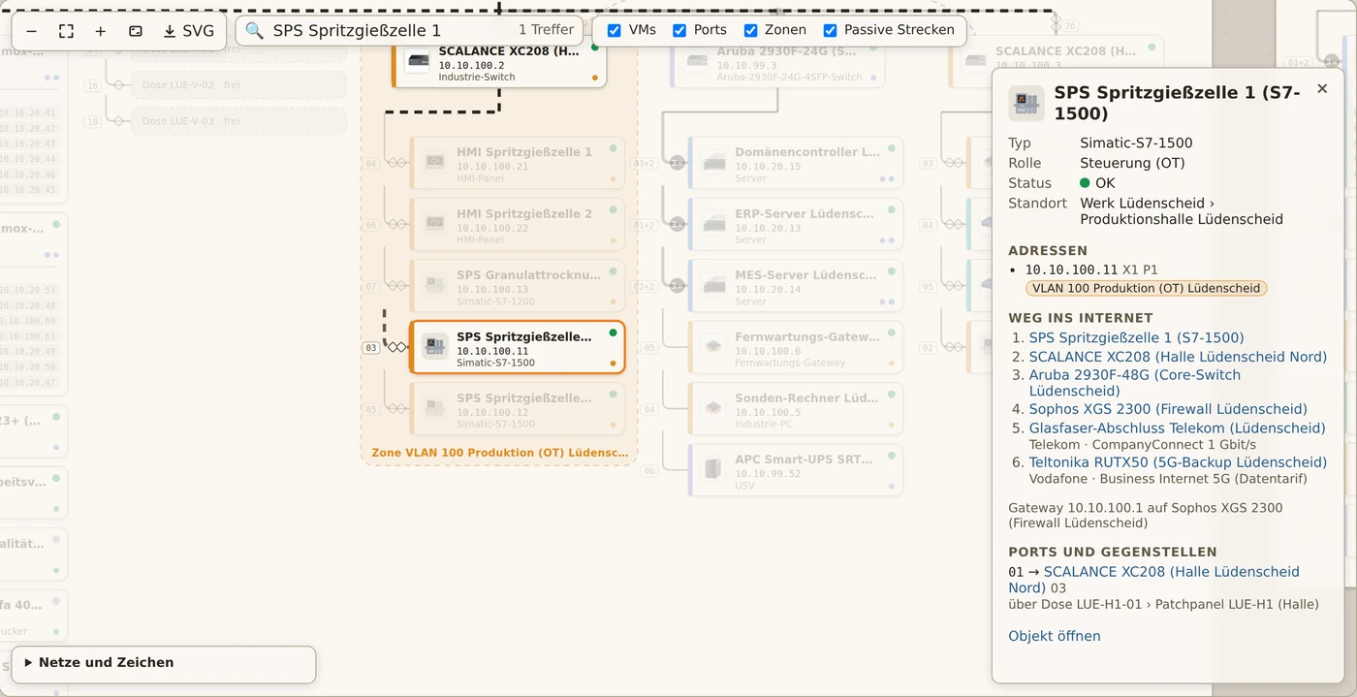1357x697 pixels.
Task: Open SPS Spritzgießzelle 1 (S7-1500) path link
Action: coord(1136,337)
